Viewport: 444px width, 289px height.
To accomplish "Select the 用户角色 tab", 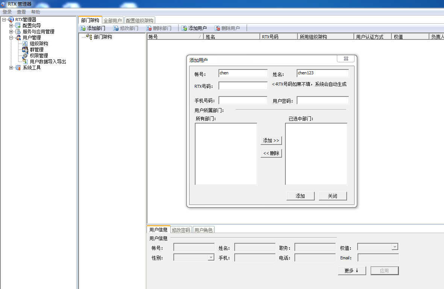I will point(204,230).
